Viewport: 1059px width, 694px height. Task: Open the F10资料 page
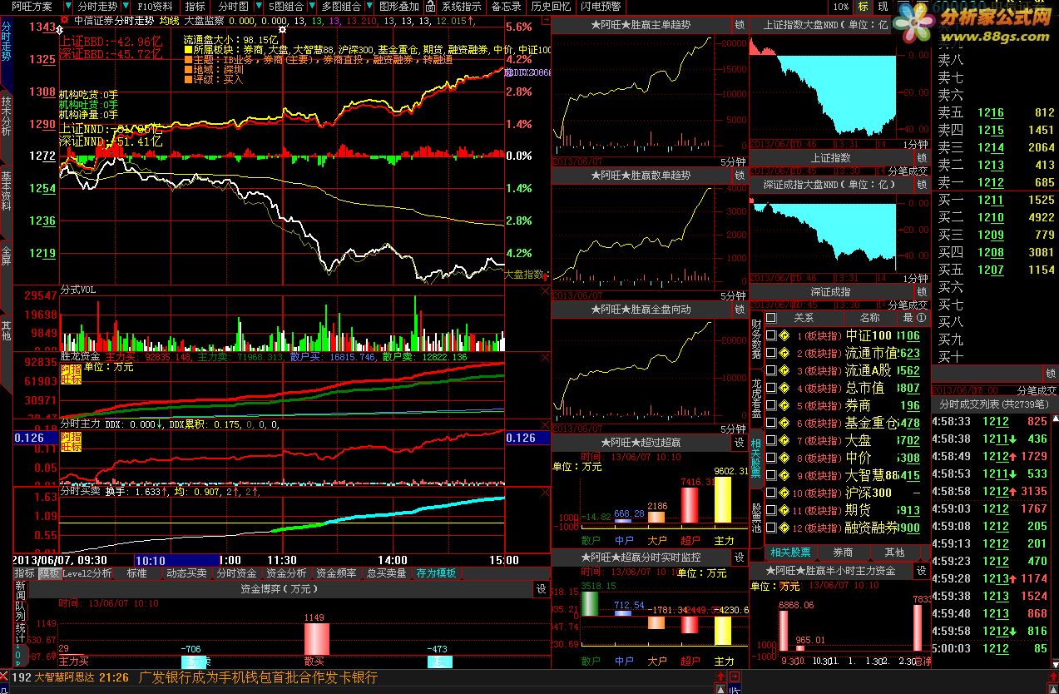155,6
